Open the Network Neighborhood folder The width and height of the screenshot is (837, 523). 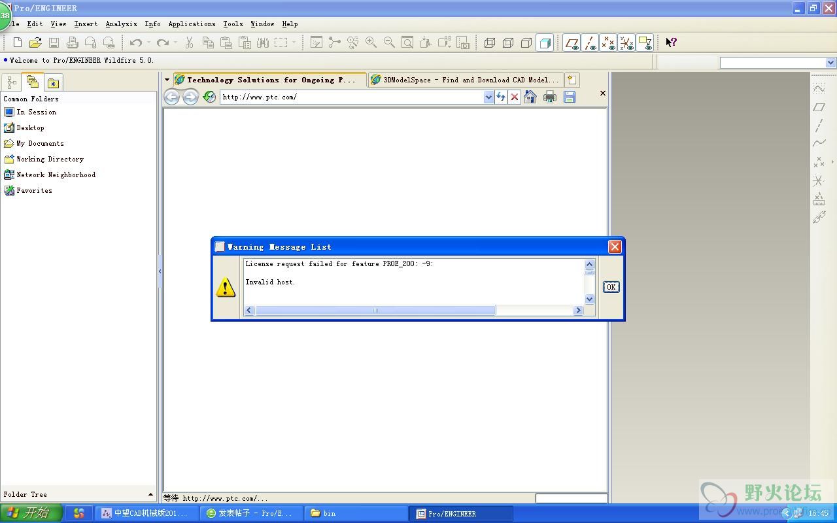(50, 175)
